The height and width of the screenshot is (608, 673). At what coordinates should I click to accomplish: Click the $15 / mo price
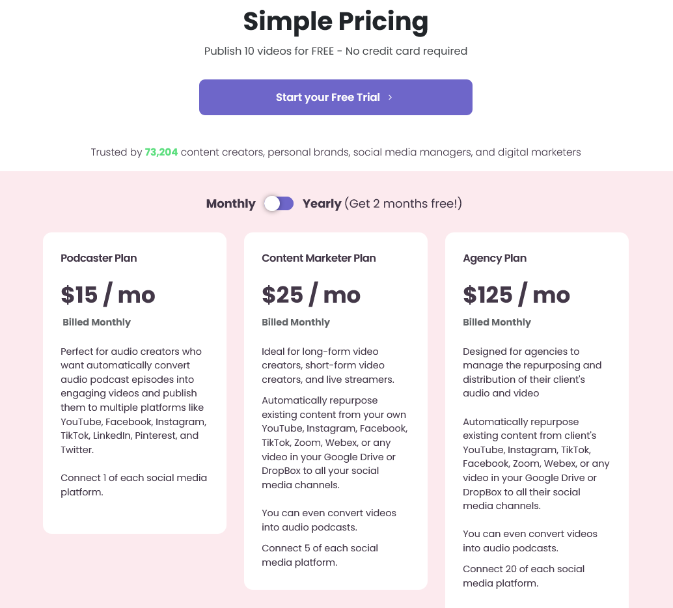click(x=108, y=295)
